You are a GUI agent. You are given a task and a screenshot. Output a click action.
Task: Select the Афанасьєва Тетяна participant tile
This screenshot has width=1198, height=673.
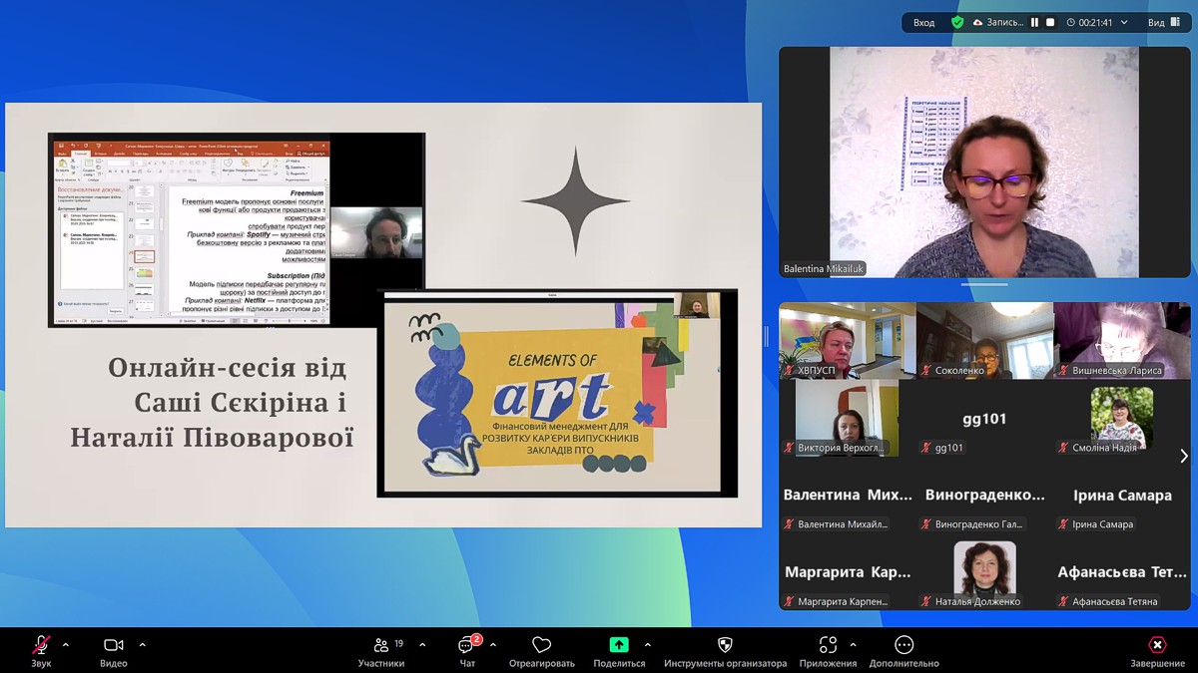point(1122,572)
